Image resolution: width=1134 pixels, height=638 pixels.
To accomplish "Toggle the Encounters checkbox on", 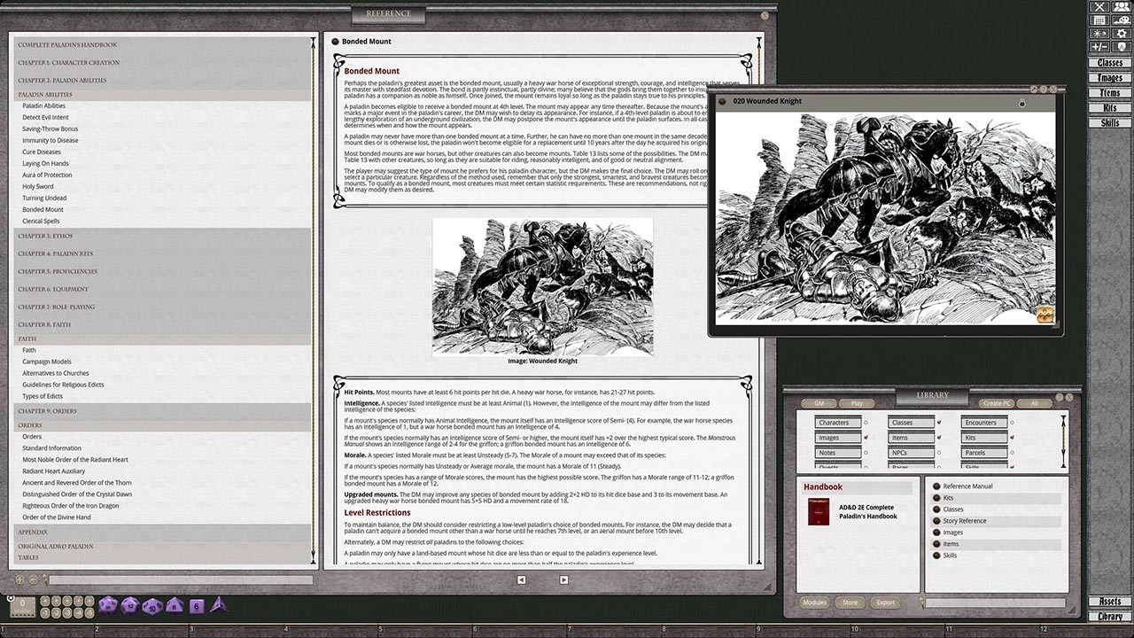I will 1012,423.
